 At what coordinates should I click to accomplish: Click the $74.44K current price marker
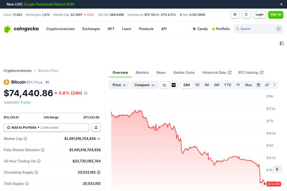coord(274,184)
